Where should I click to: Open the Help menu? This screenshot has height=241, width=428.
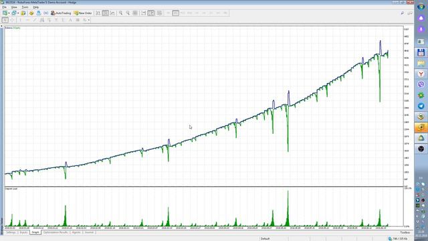[35, 7]
